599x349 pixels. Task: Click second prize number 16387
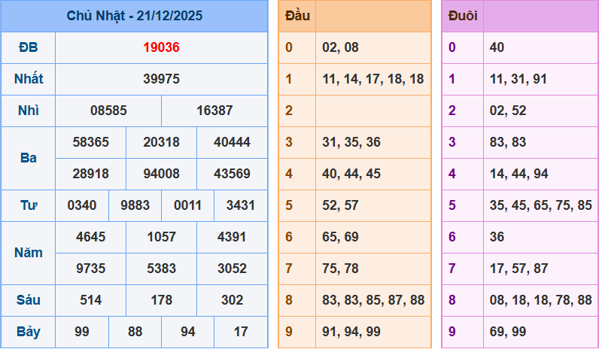pyautogui.click(x=214, y=111)
